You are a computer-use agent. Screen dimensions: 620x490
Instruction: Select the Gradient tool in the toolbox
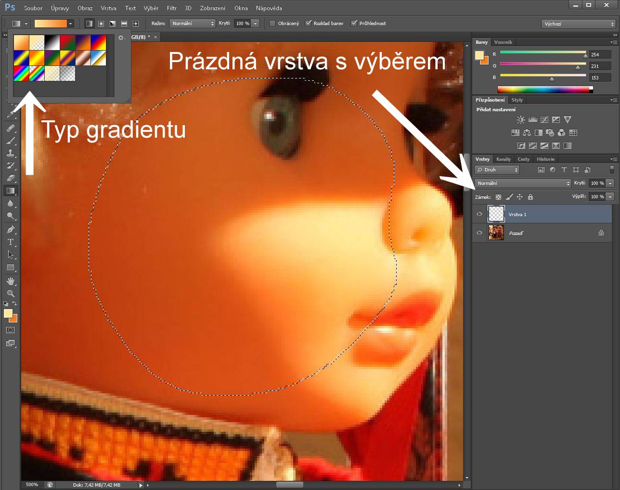point(10,191)
